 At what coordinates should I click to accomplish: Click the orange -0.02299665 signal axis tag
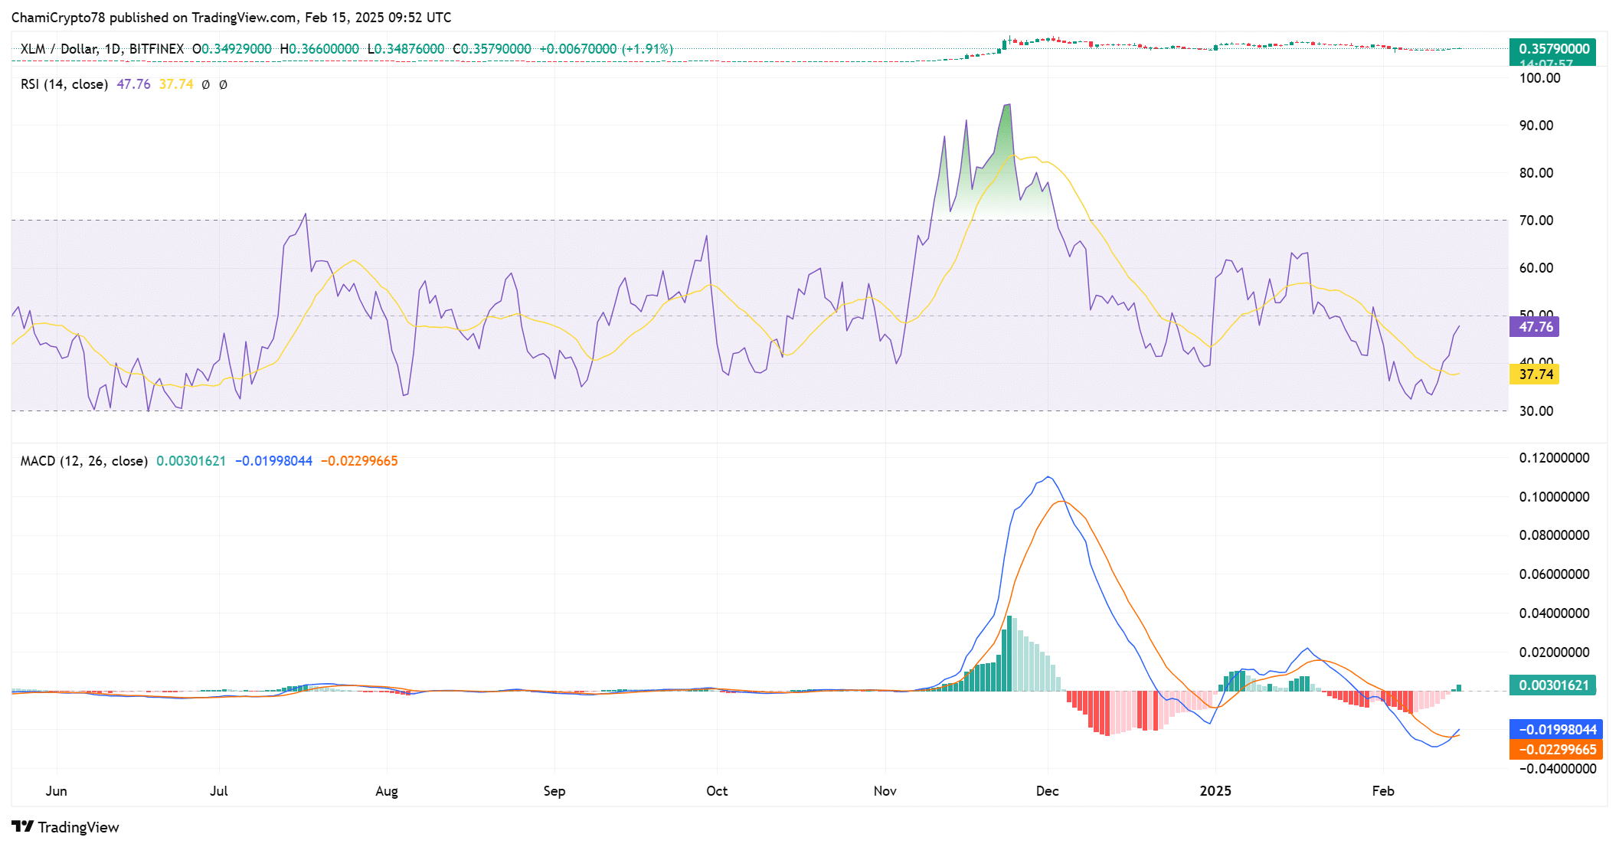pyautogui.click(x=1556, y=749)
